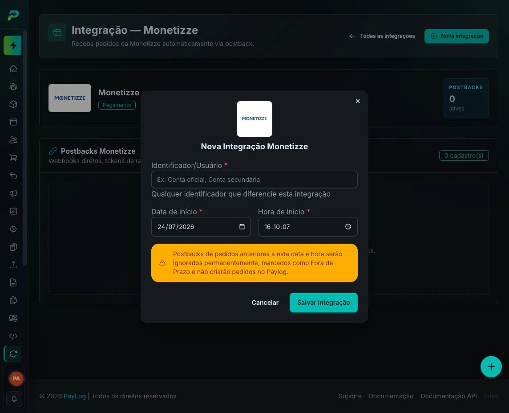509x413 pixels.
Task: Open the archive box icon
Action: (x=13, y=122)
